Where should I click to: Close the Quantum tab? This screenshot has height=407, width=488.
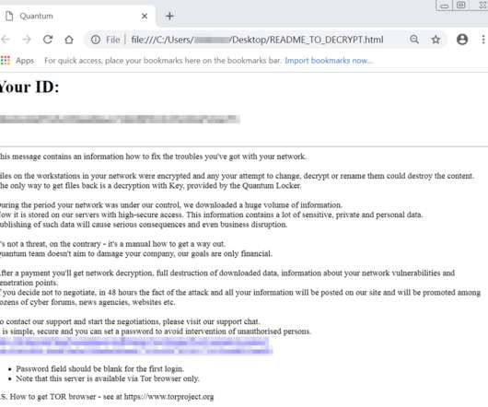coord(145,16)
